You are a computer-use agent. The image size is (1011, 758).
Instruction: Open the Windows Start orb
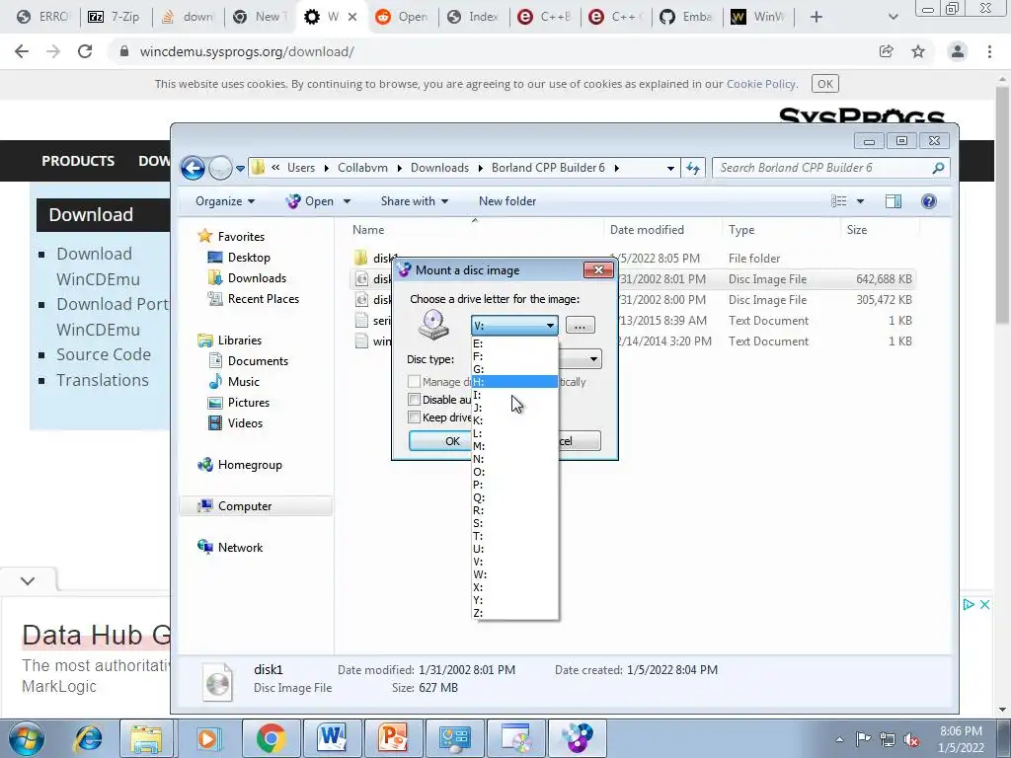click(x=27, y=738)
